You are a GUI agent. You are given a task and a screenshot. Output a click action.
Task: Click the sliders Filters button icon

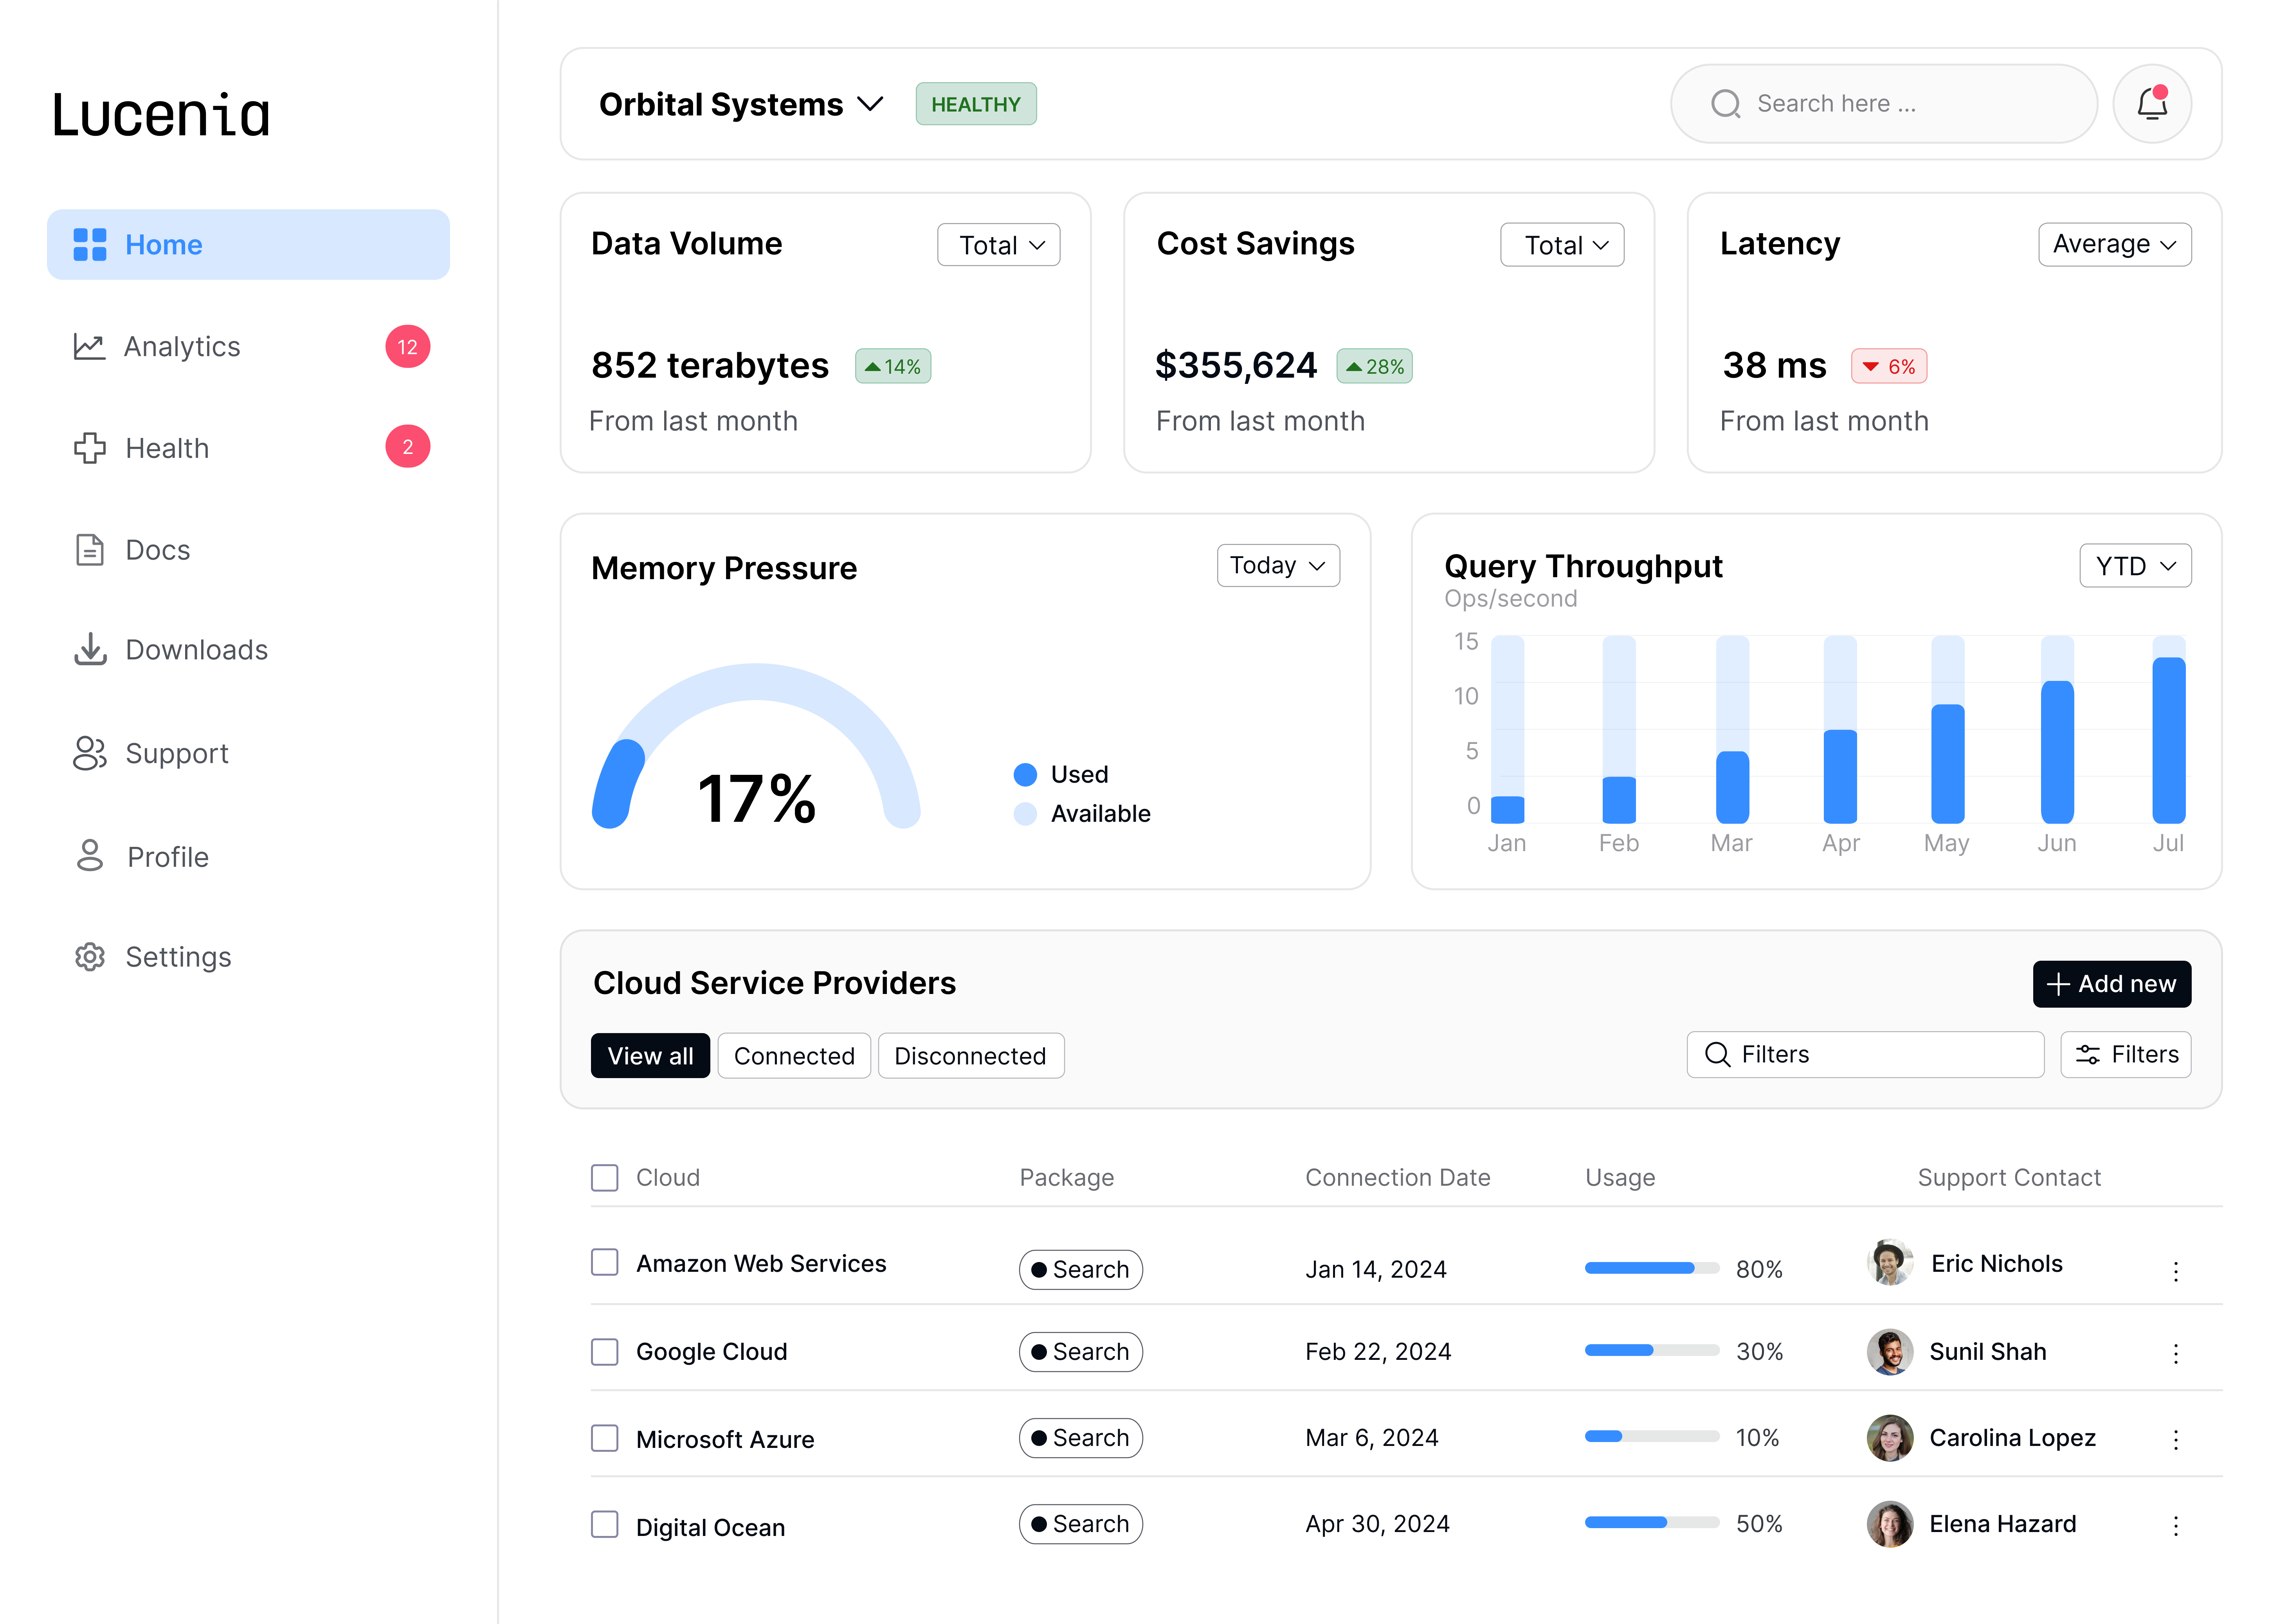pyautogui.click(x=2088, y=1055)
